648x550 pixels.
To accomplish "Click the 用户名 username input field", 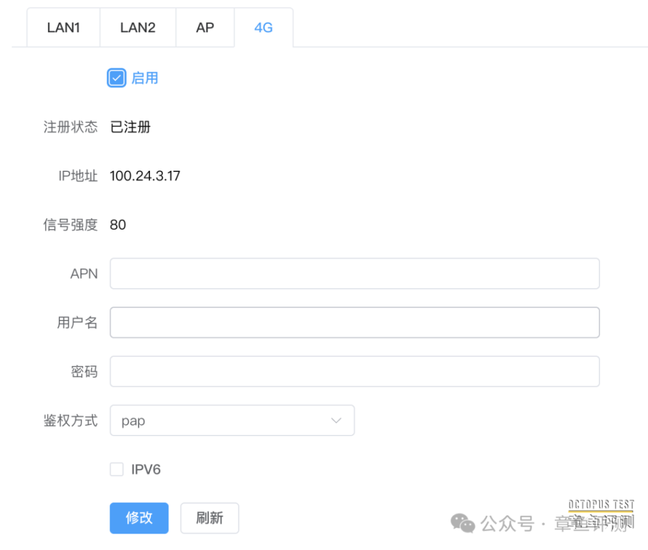I will [354, 322].
